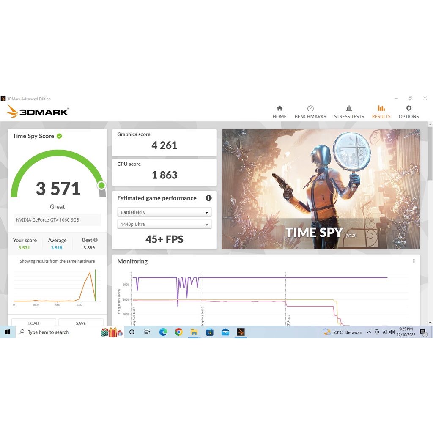Click the Graphics score value 4 261
The image size is (433, 433).
(x=164, y=145)
